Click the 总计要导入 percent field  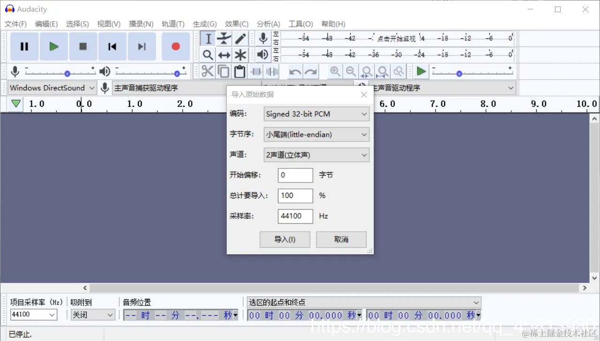pyautogui.click(x=295, y=196)
